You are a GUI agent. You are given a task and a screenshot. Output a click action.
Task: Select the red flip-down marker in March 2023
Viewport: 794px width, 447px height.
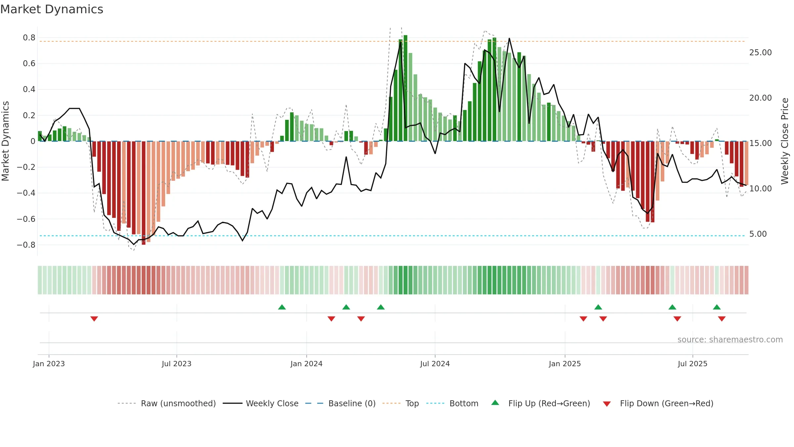[94, 319]
